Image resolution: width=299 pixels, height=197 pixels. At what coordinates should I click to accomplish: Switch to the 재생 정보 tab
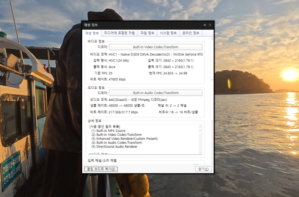[92, 33]
